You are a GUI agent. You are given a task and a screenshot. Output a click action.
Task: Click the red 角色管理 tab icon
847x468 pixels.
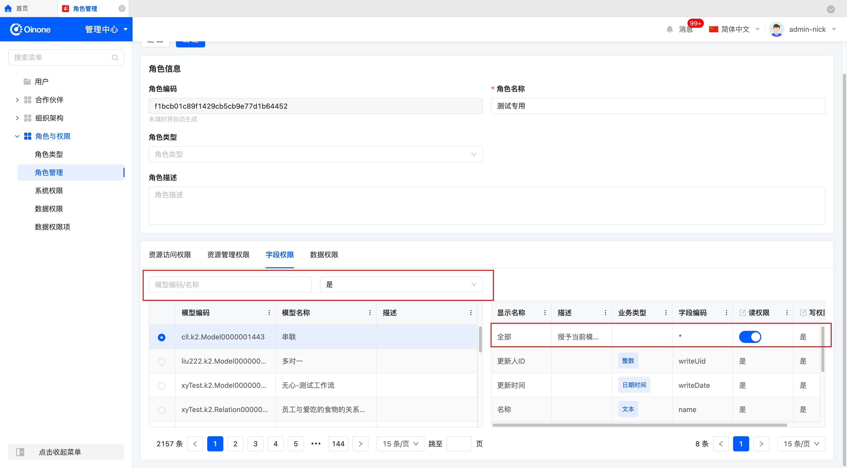pyautogui.click(x=66, y=9)
